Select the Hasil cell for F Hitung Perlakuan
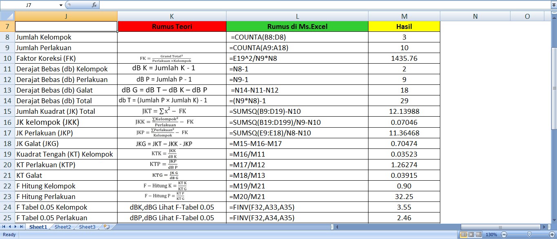The height and width of the screenshot is (239, 557). (404, 196)
